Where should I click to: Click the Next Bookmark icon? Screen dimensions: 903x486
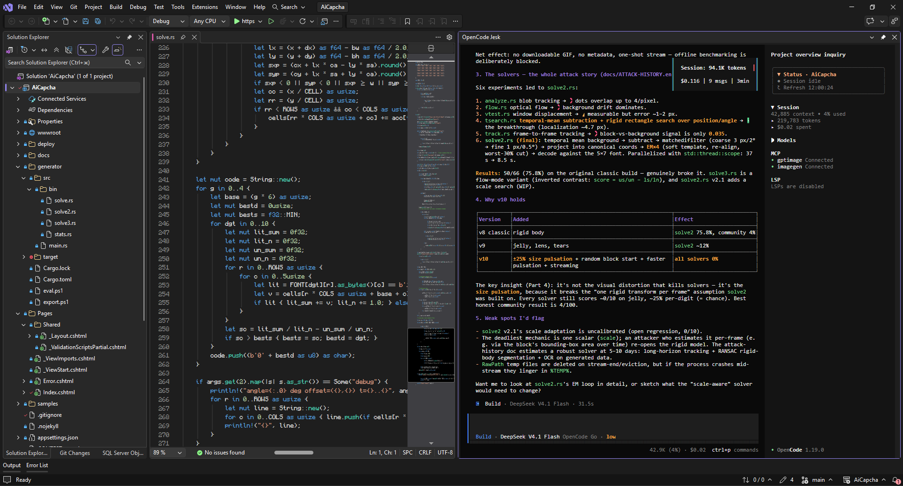(x=432, y=21)
